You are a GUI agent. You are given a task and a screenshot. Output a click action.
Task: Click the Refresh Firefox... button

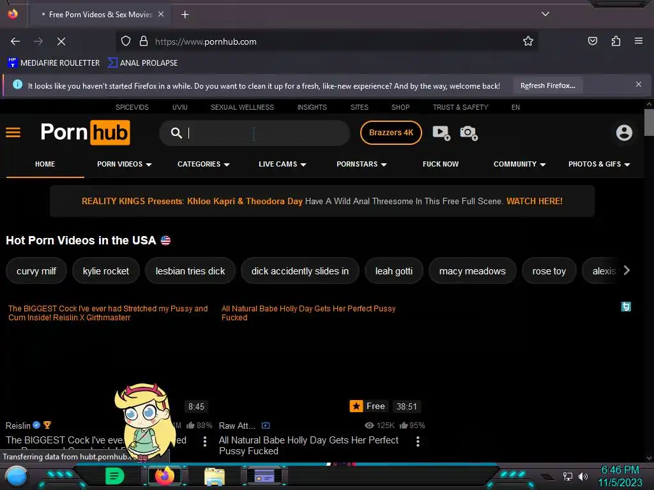547,85
